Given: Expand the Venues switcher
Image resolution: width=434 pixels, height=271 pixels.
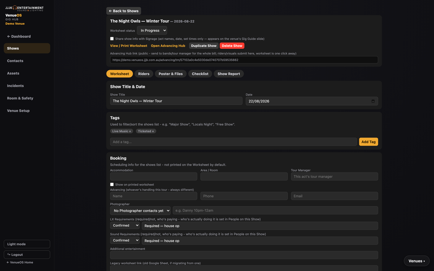Looking at the screenshot, I should pos(417,261).
